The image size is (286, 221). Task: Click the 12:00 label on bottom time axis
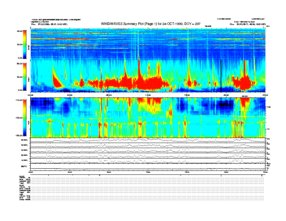click(148, 172)
